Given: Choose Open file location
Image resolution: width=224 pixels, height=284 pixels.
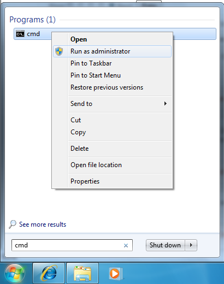Looking at the screenshot, I should tap(96, 165).
